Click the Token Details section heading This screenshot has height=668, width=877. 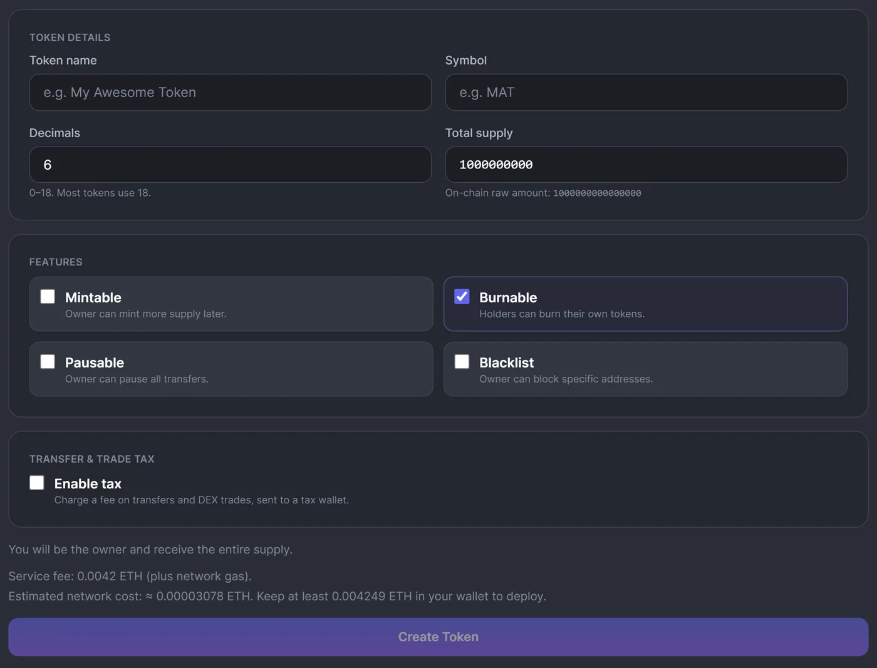pyautogui.click(x=70, y=38)
